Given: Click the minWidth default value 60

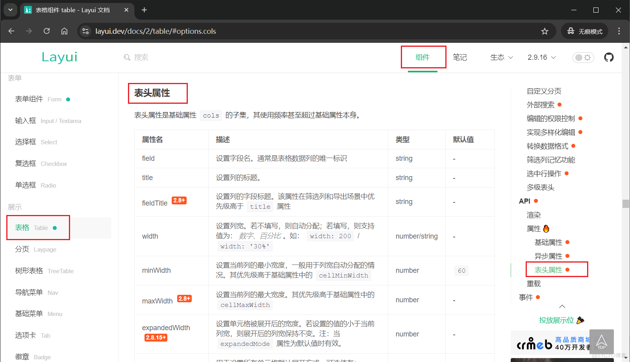Looking at the screenshot, I should pos(461,270).
